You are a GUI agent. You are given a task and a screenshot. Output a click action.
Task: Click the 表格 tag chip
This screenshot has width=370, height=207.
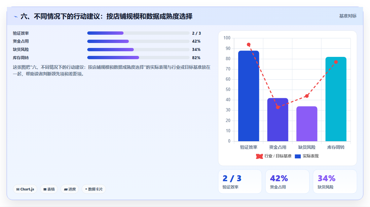point(49,189)
